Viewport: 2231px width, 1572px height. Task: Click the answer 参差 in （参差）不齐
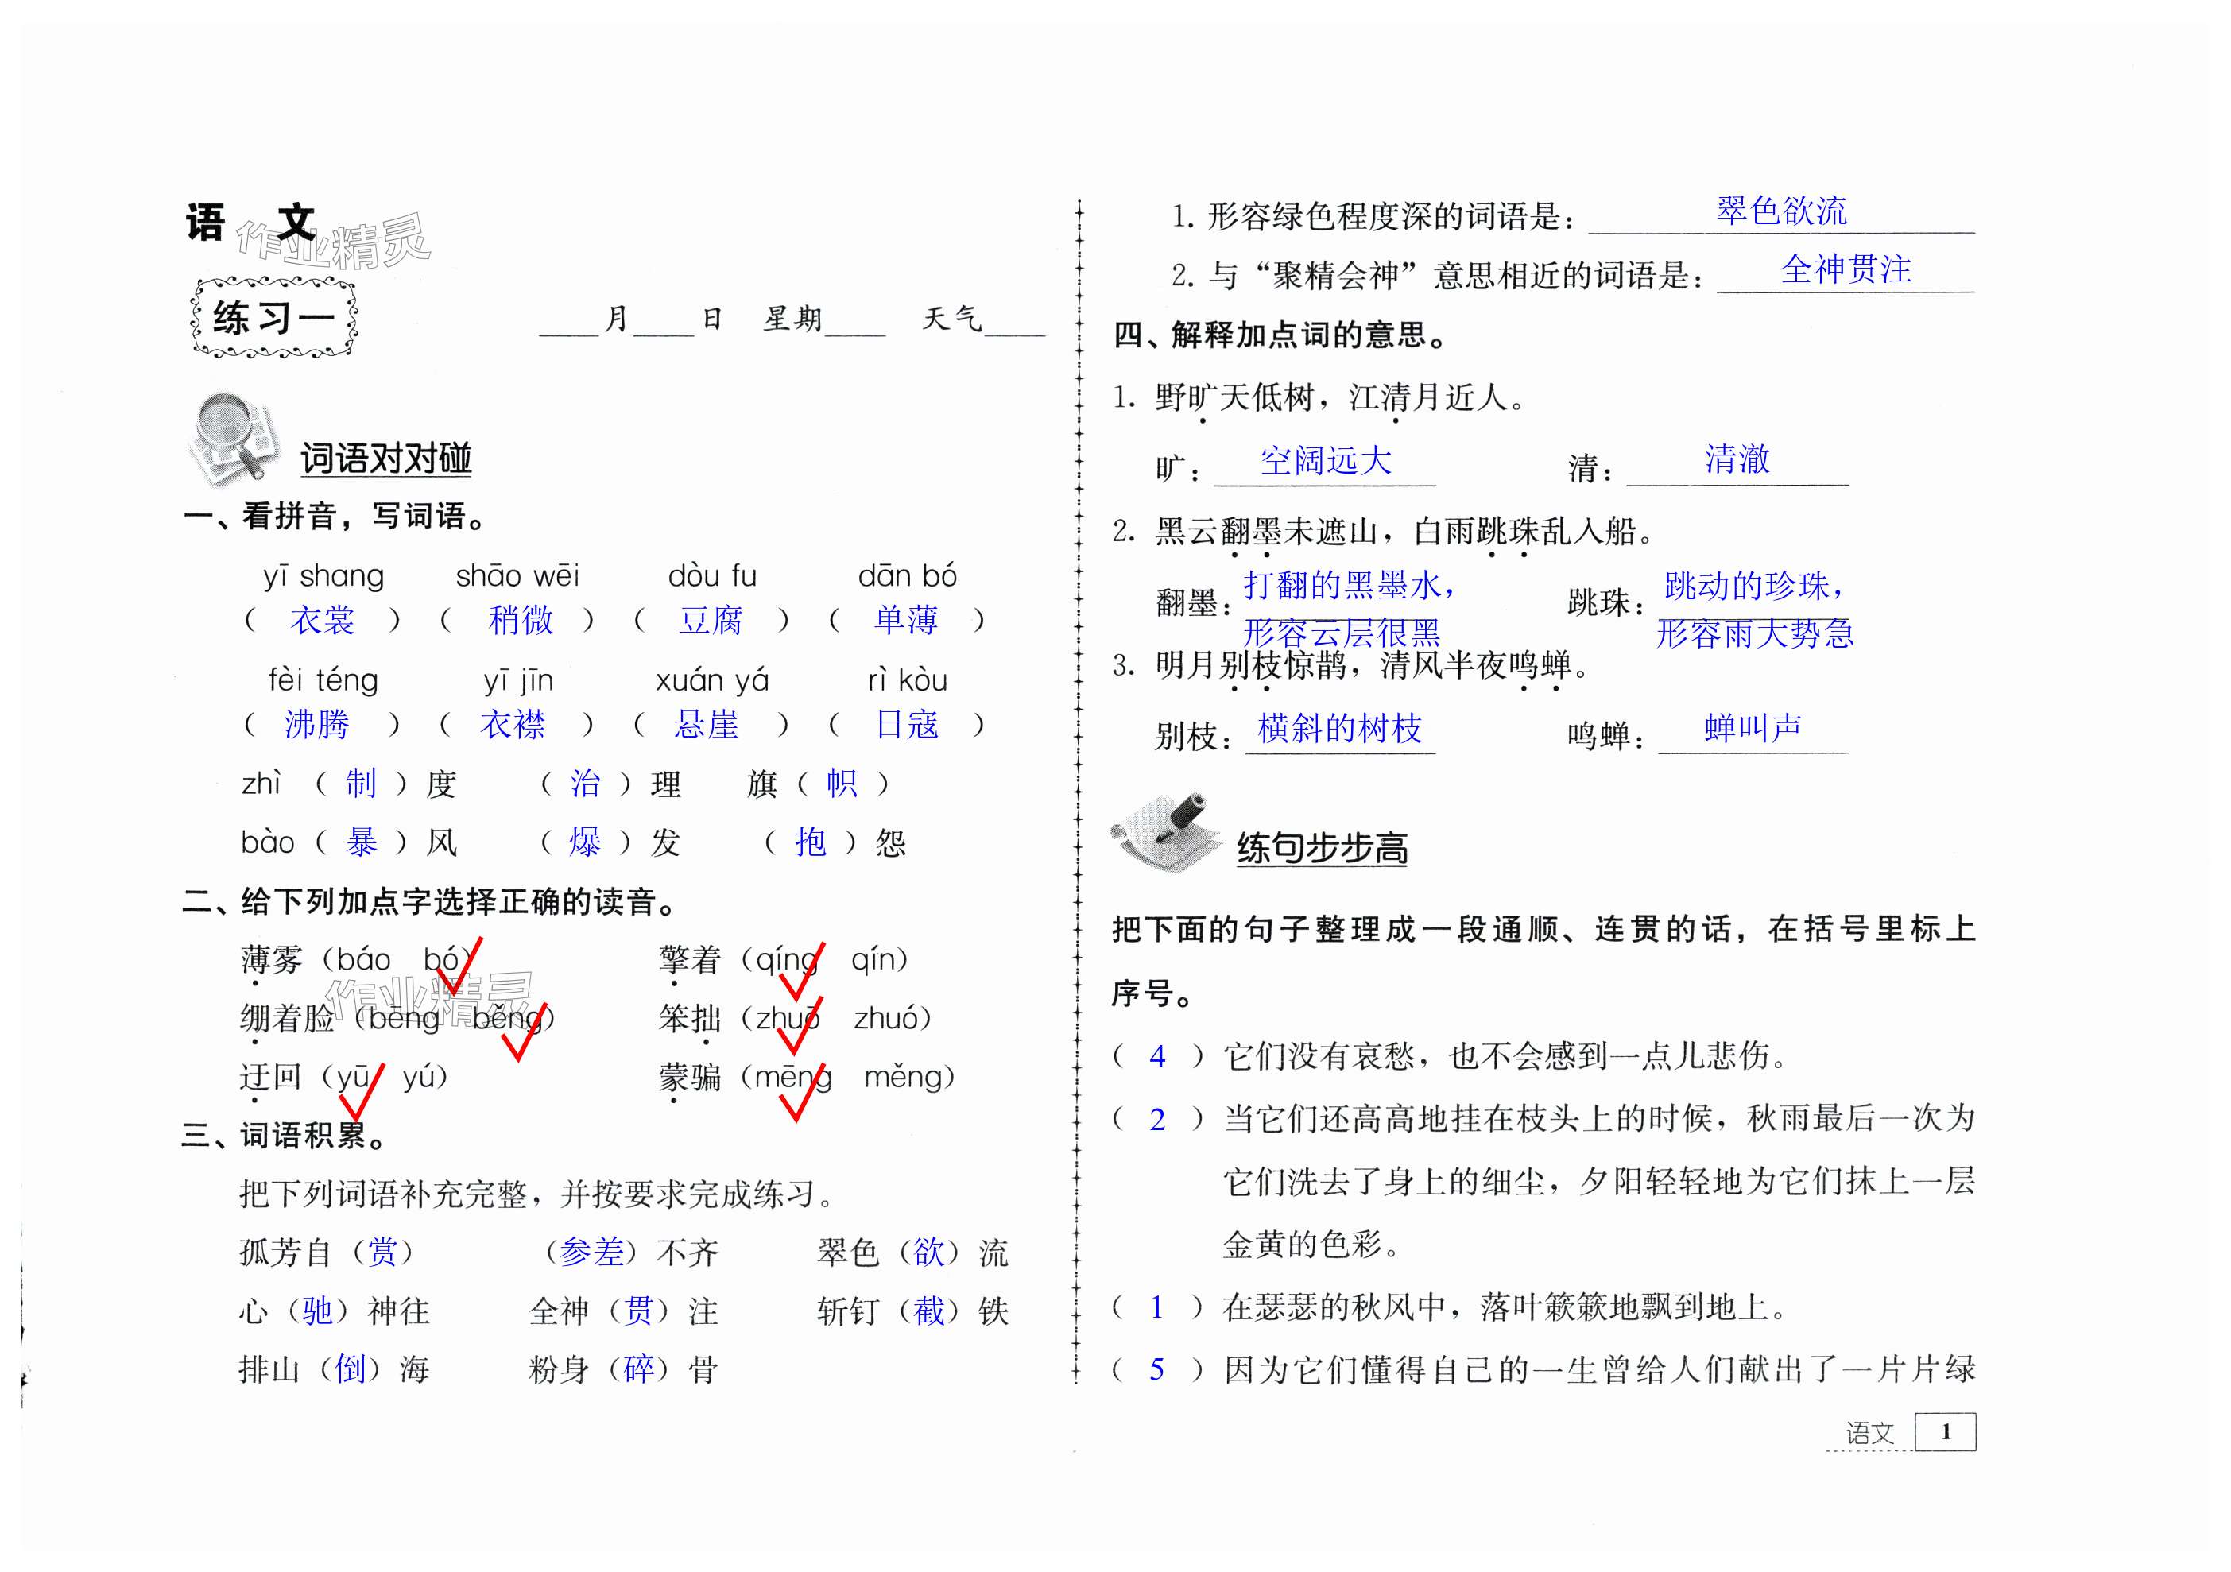tap(592, 1253)
